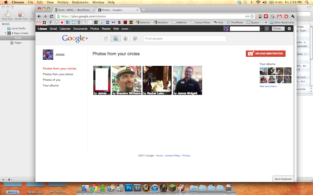Click the Adsense bookmark
This screenshot has width=313, height=195.
point(142,22)
